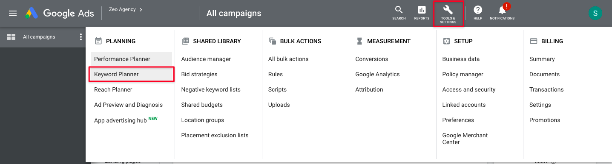
Task: Open billing Transactions
Action: click(546, 89)
